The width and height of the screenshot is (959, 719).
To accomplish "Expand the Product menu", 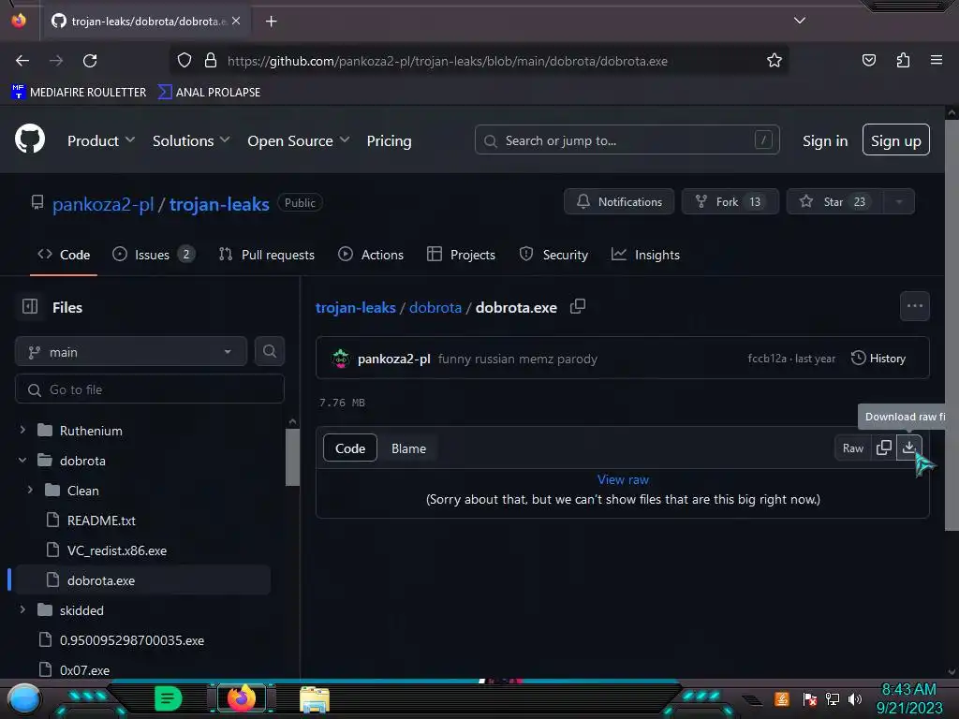I will [101, 140].
